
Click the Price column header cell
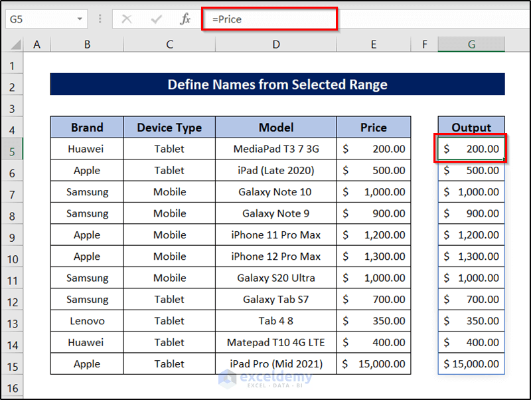[374, 127]
